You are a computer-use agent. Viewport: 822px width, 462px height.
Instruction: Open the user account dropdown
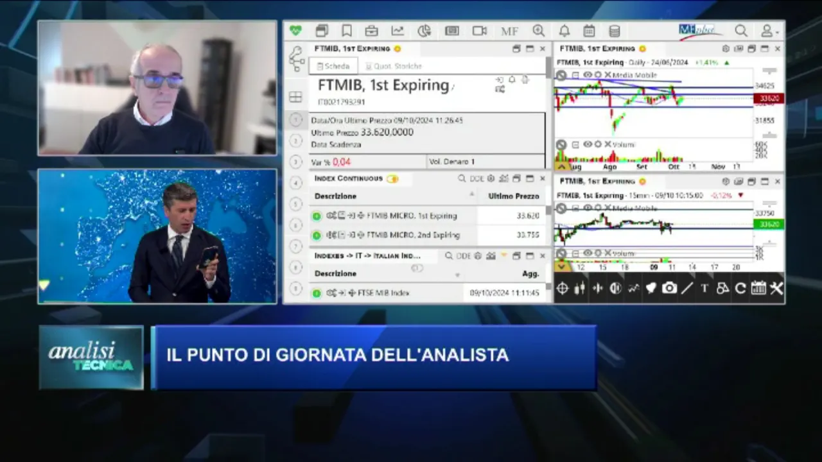point(769,31)
